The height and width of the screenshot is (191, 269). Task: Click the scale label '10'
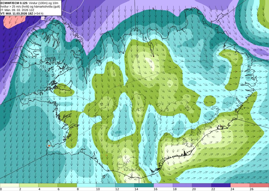click(x=98, y=189)
